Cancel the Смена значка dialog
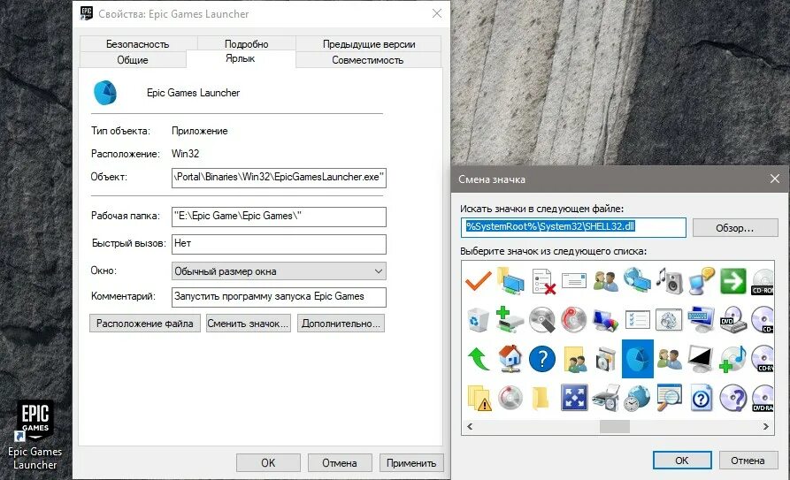The width and height of the screenshot is (790, 480). coord(748,461)
